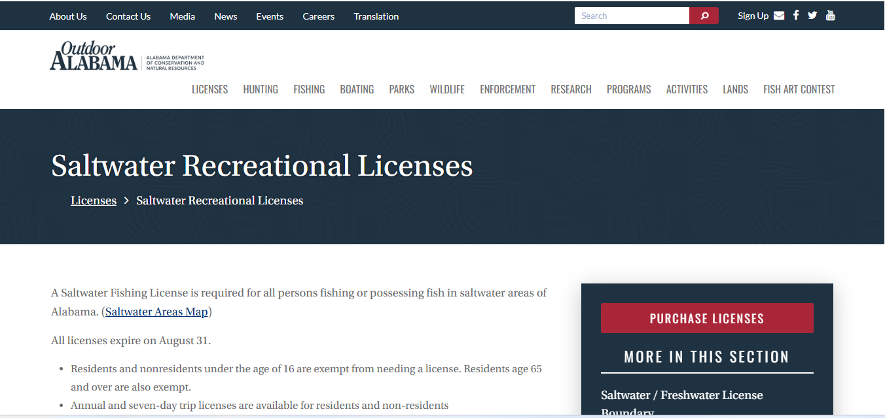This screenshot has height=418, width=885.
Task: Open the About Us page
Action: (68, 16)
